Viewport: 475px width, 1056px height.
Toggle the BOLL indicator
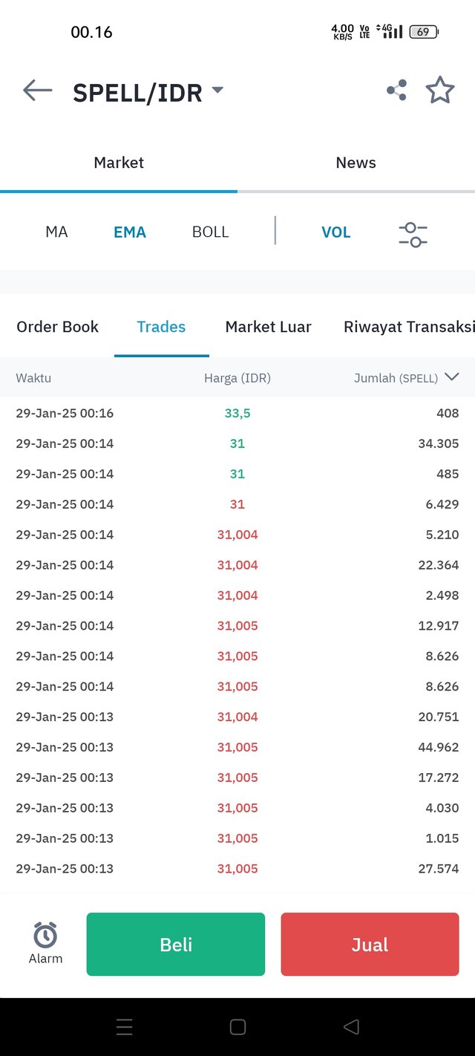coord(210,232)
